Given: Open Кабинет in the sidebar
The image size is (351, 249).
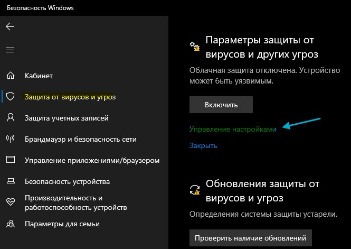Looking at the screenshot, I should 39,76.
